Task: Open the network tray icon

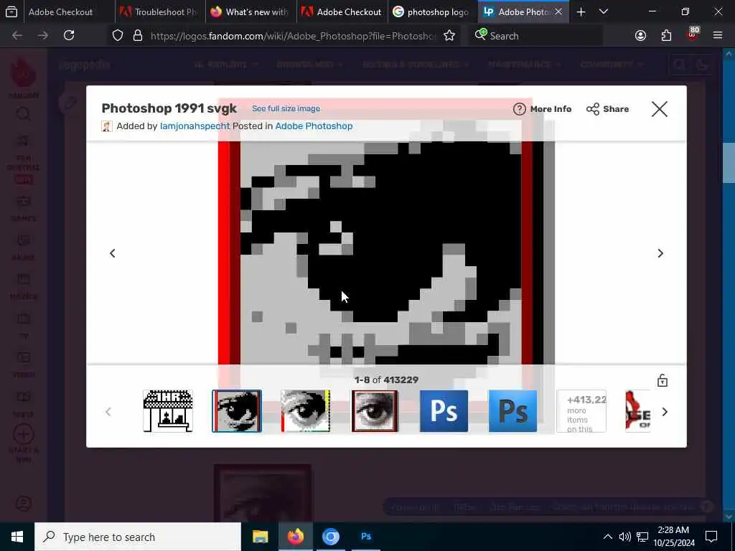Action: click(x=642, y=537)
